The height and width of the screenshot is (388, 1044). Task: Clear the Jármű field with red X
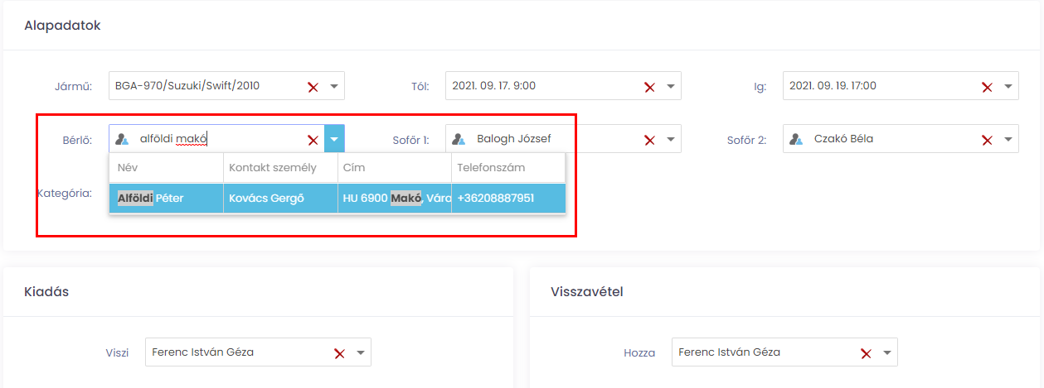pyautogui.click(x=313, y=86)
